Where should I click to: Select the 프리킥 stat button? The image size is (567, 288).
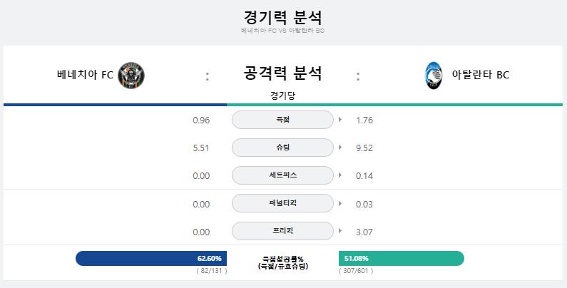(282, 231)
